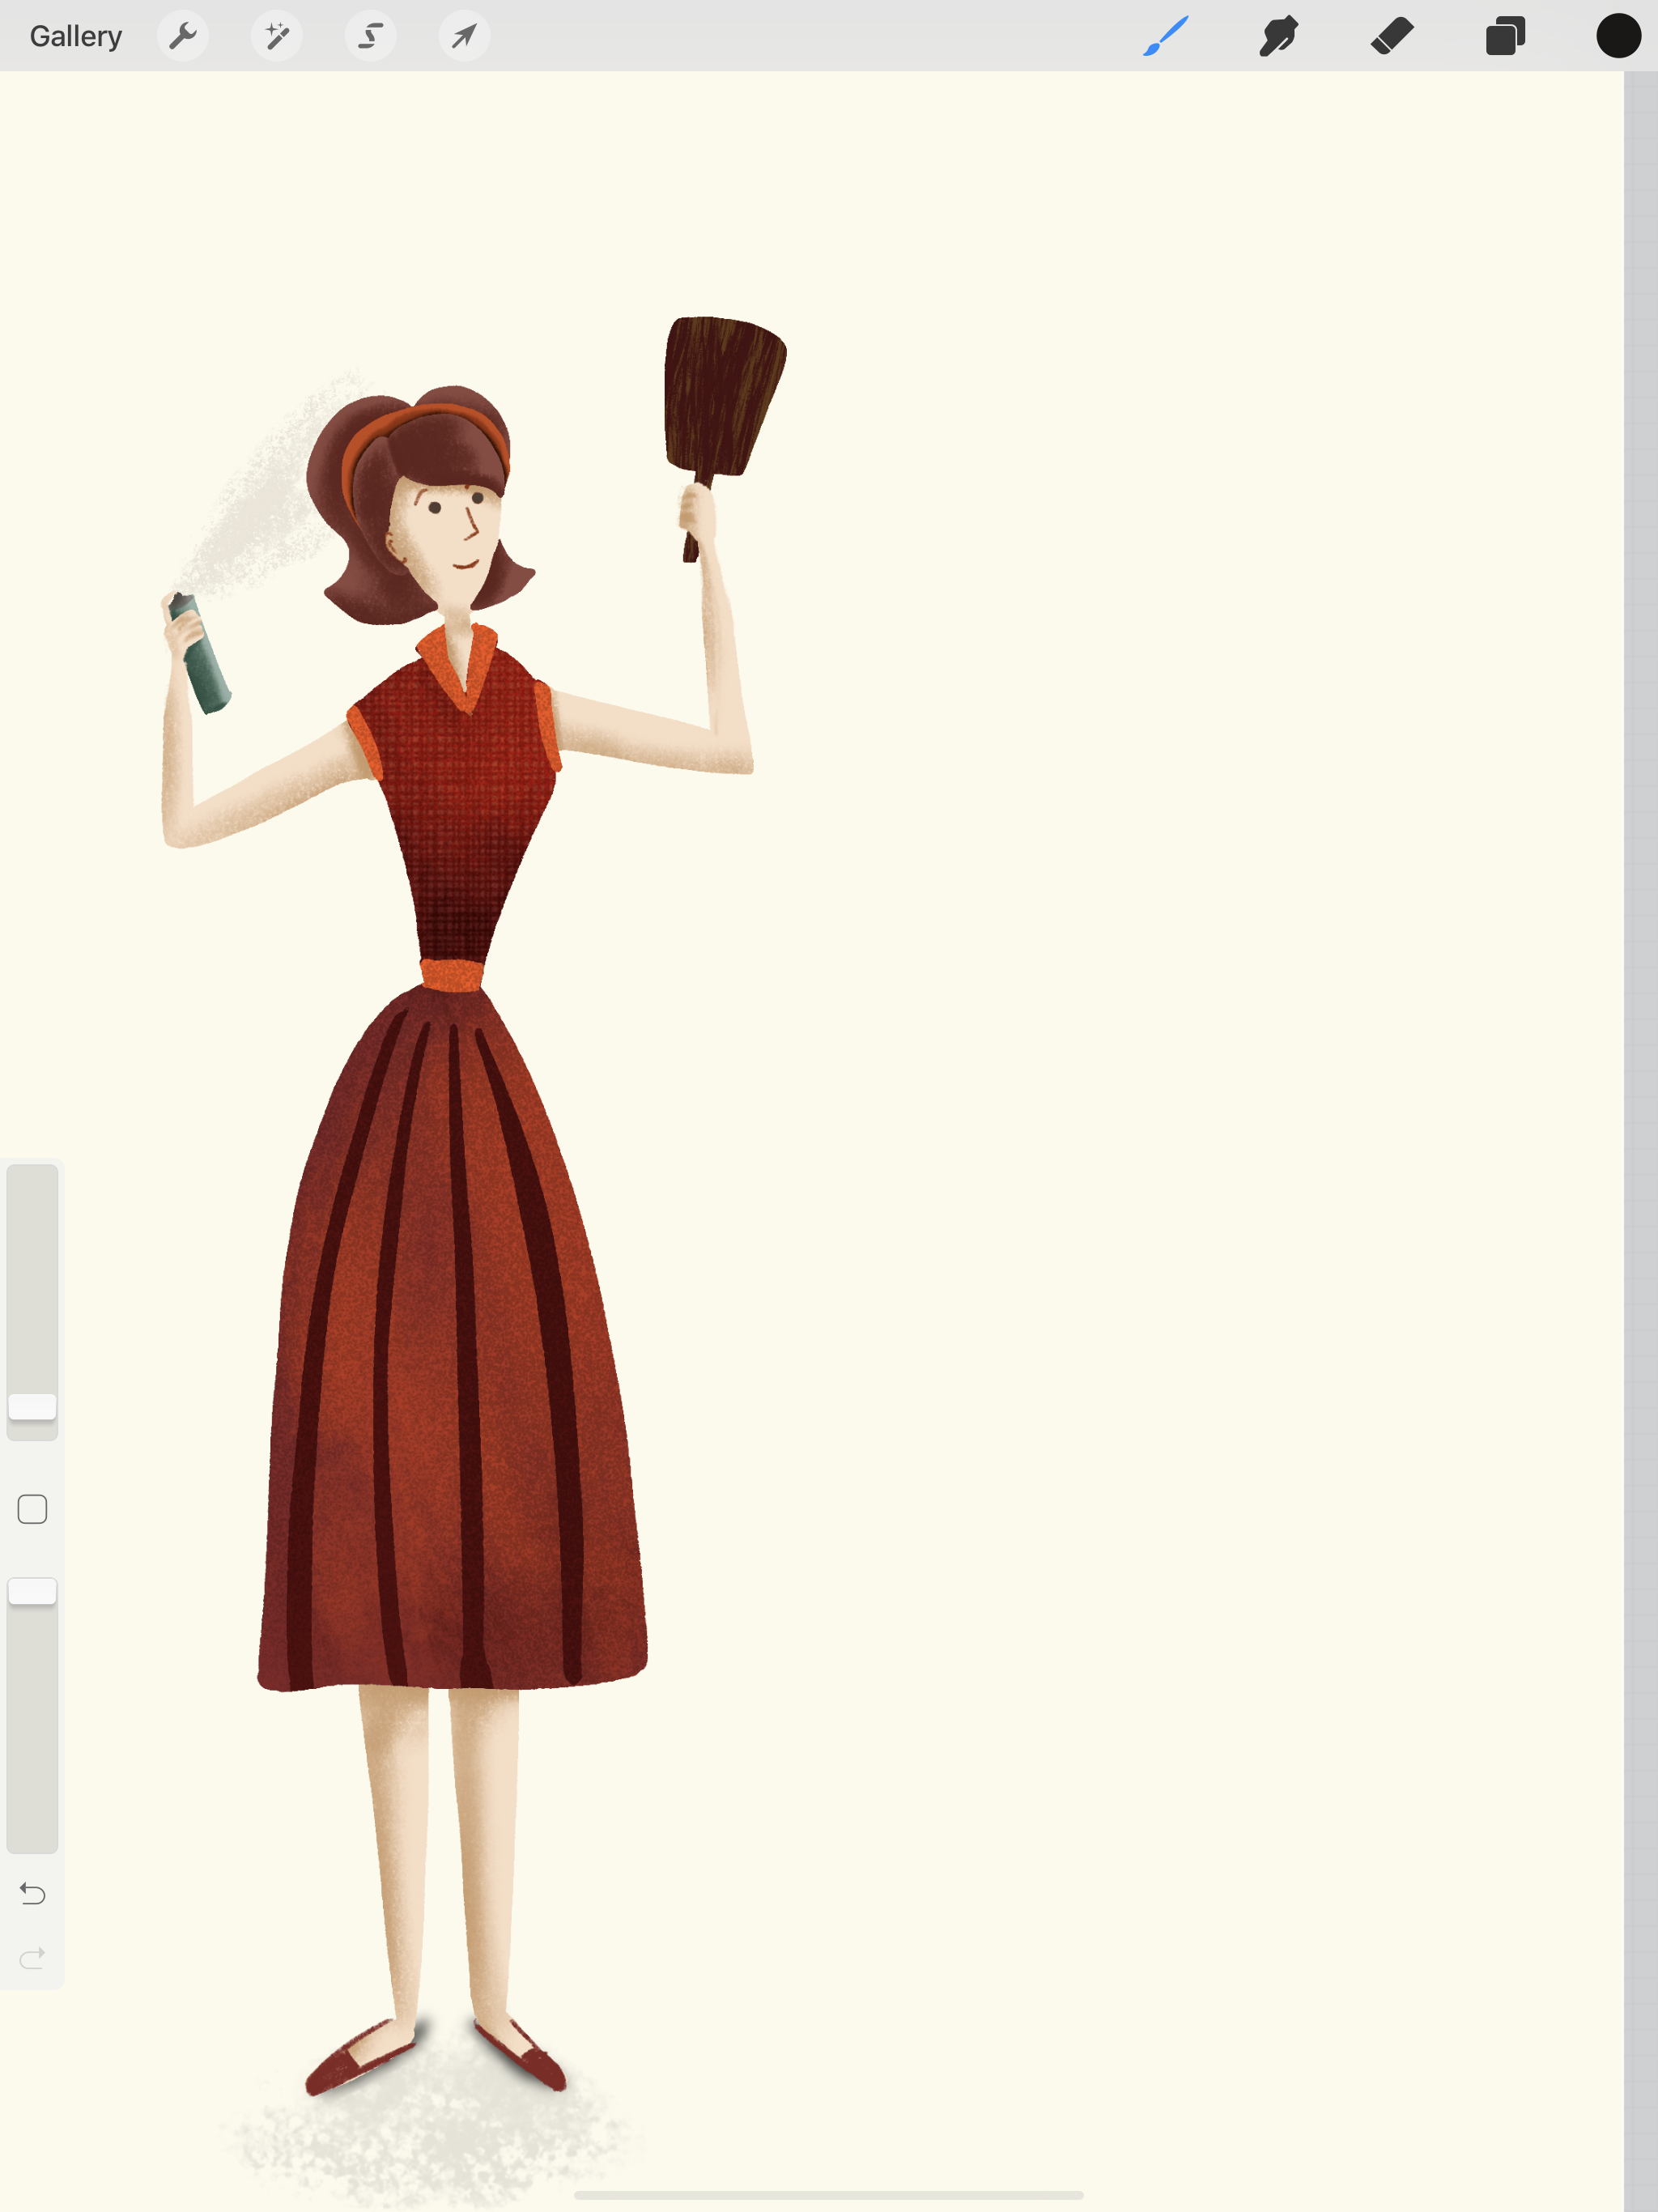The height and width of the screenshot is (2212, 1658).
Task: Activate the Selection tool
Action: 371,36
